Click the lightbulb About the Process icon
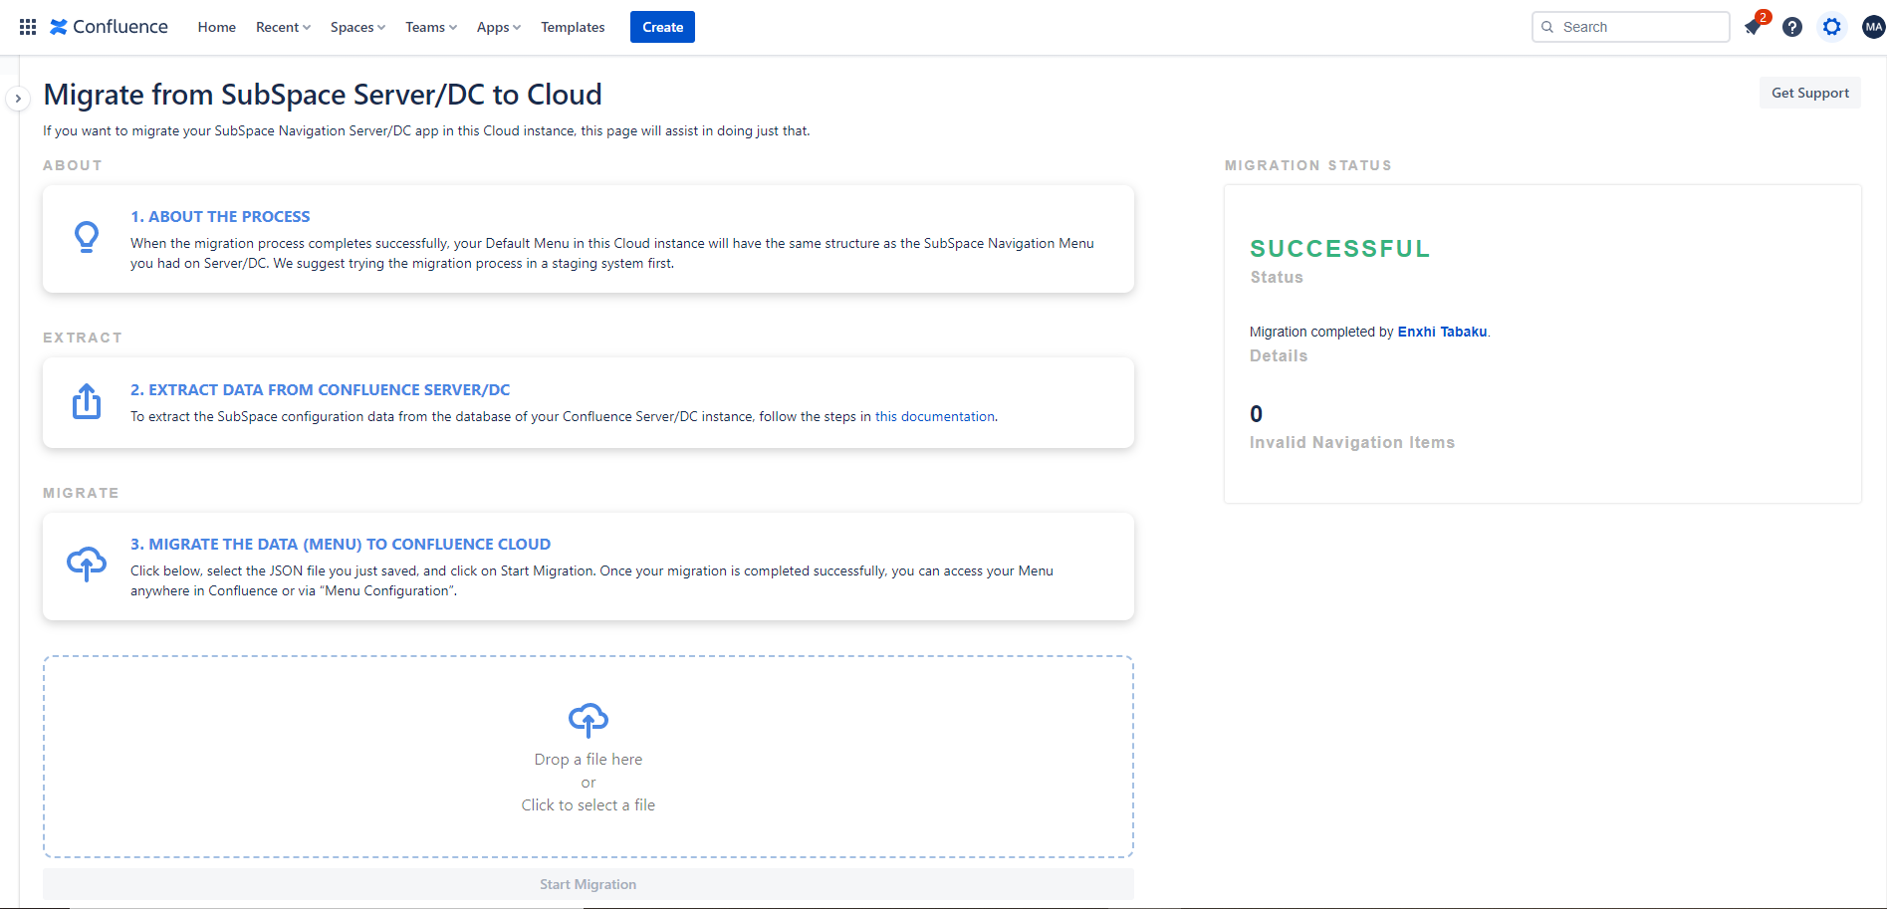 point(87,237)
